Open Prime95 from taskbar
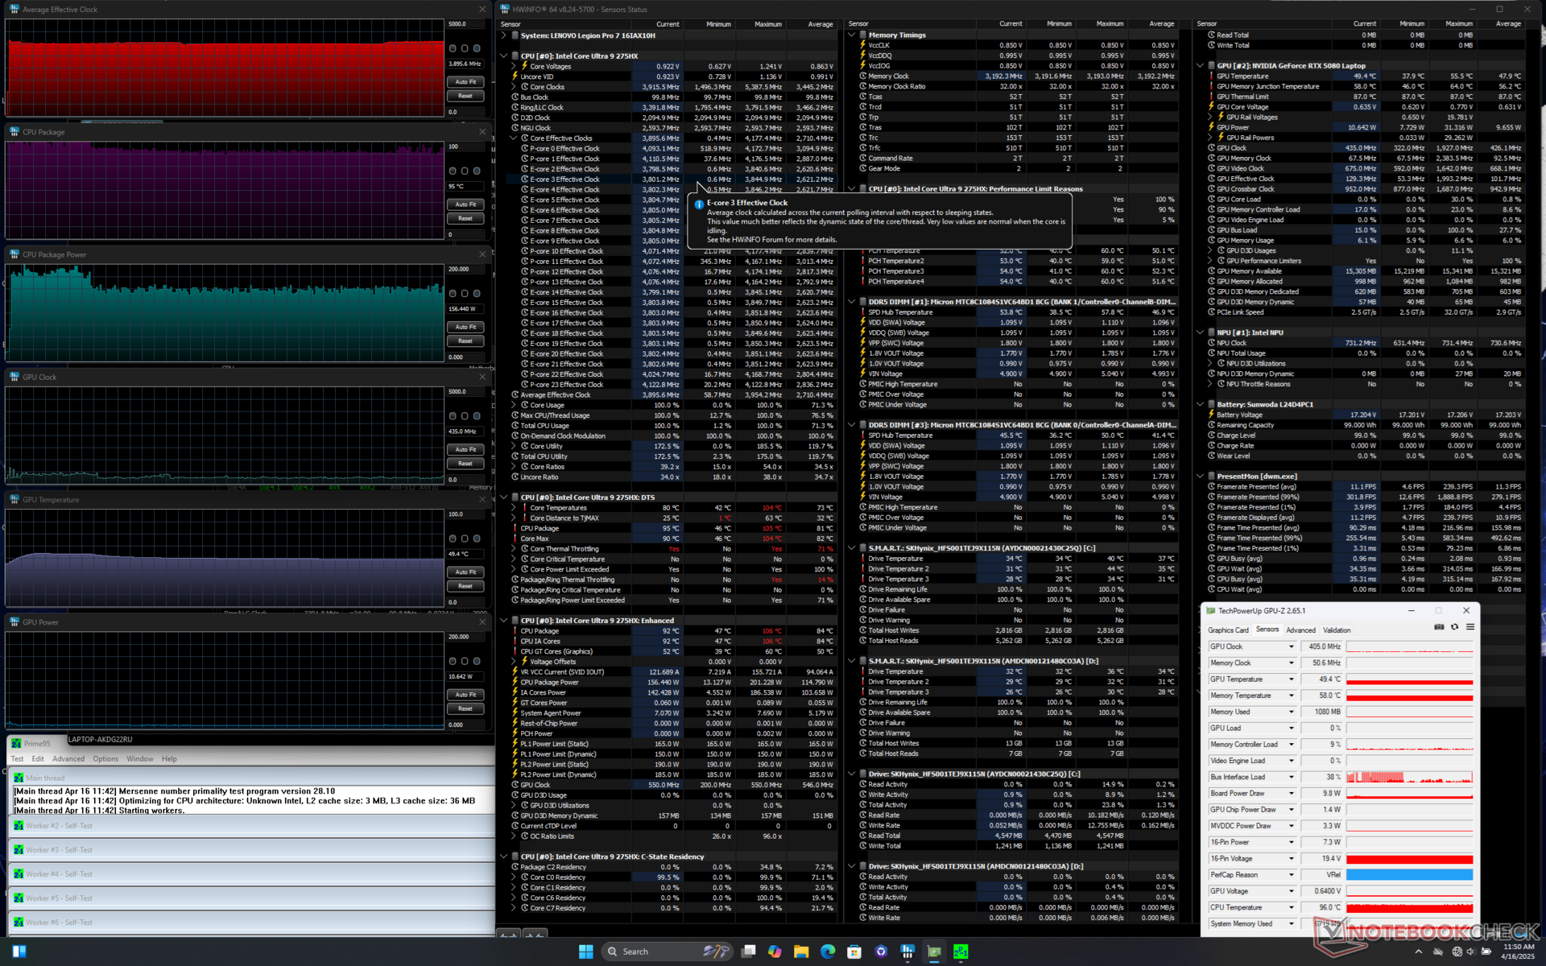The image size is (1546, 966). coord(961,952)
